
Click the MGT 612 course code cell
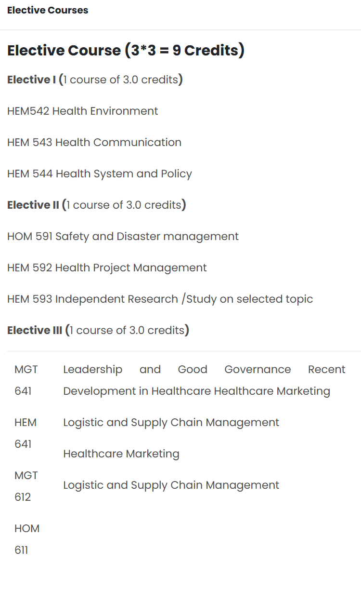click(x=26, y=486)
